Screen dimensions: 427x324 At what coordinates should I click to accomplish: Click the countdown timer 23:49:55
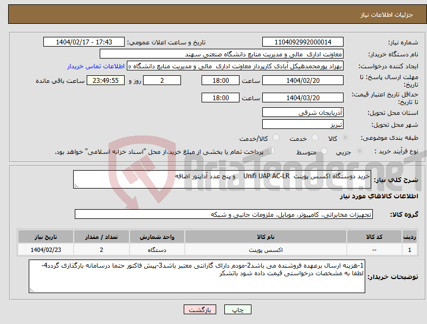point(106,80)
